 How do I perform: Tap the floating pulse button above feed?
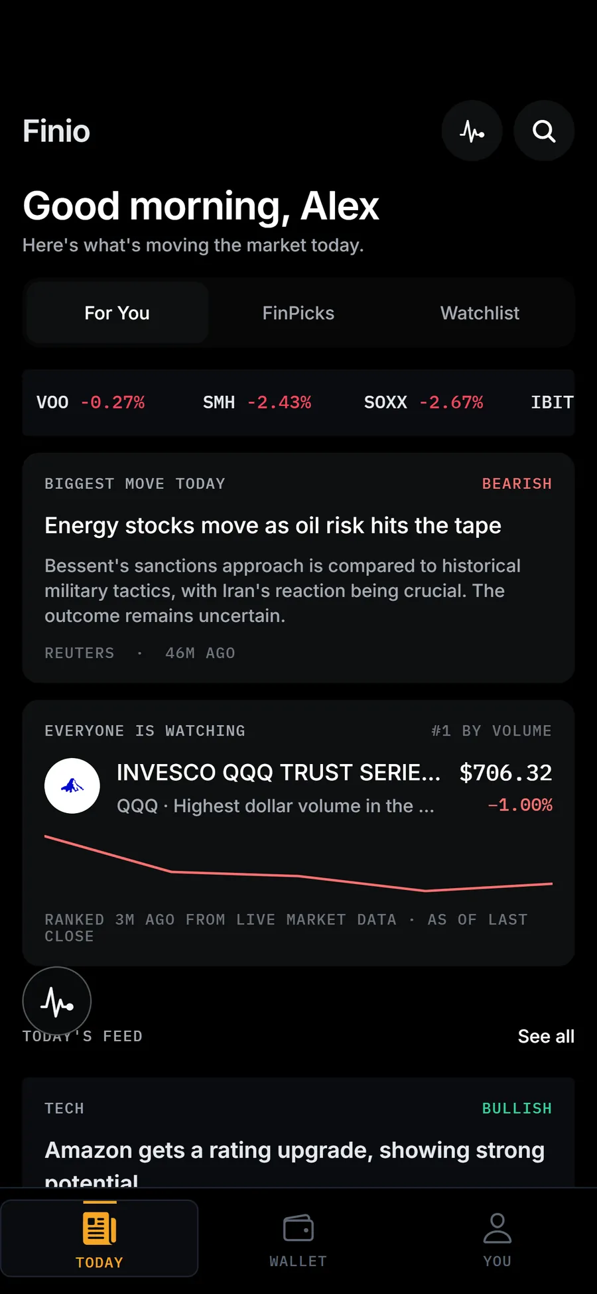[x=57, y=1002]
